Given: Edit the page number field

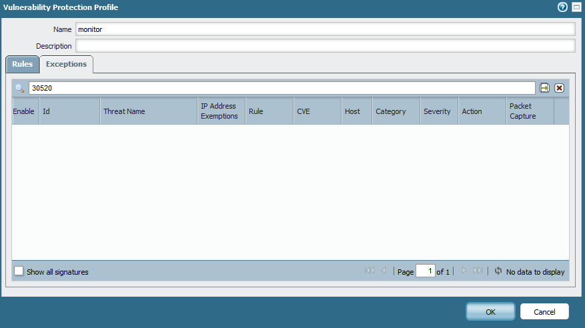Looking at the screenshot, I should pos(426,271).
